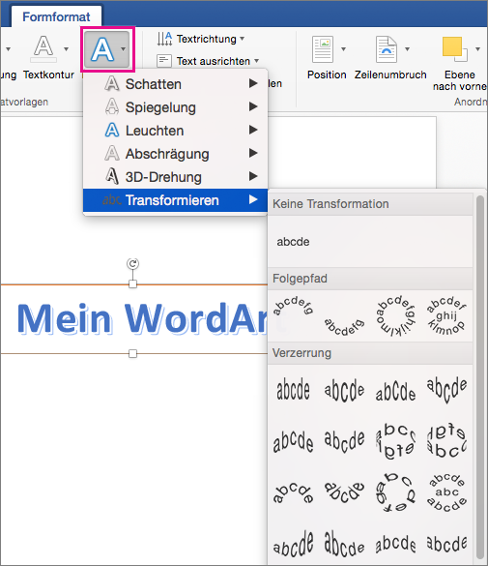
Task: Open the Leuchten submenu
Action: click(176, 131)
